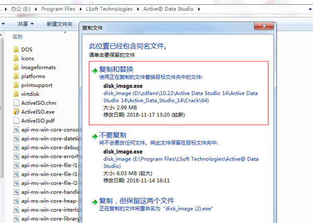313x223 pixels.
Task: Expand arrow after 办公 (E:) breadcrumb
Action: [36, 9]
